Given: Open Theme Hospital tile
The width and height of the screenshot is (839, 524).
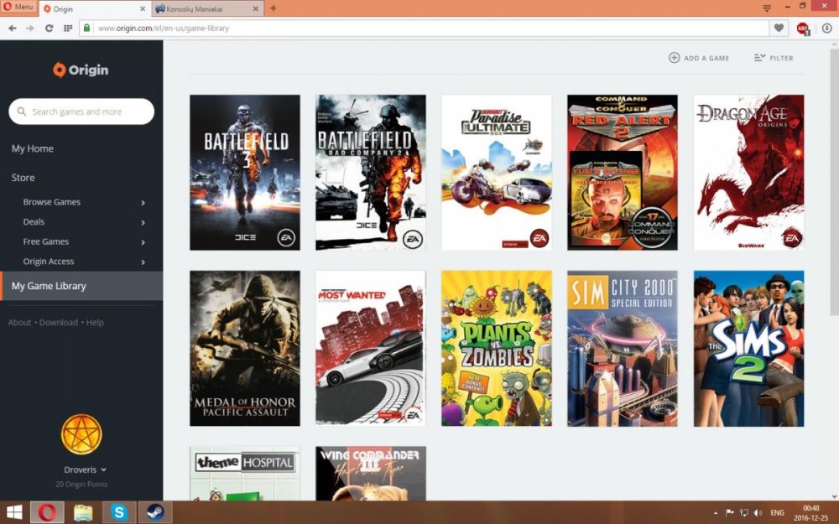Looking at the screenshot, I should pyautogui.click(x=245, y=473).
